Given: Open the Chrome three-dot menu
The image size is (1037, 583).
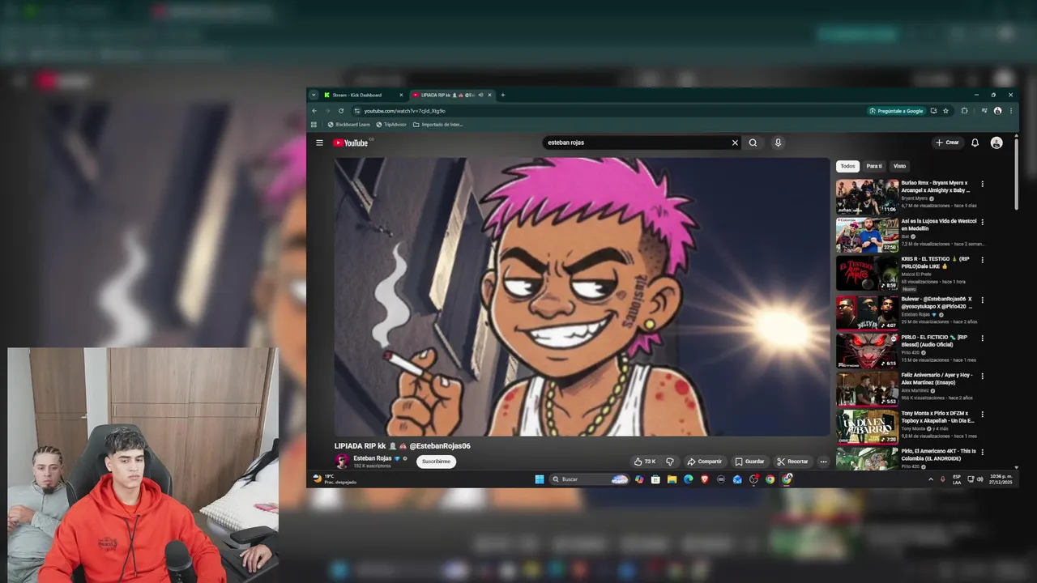Looking at the screenshot, I should 1010,111.
